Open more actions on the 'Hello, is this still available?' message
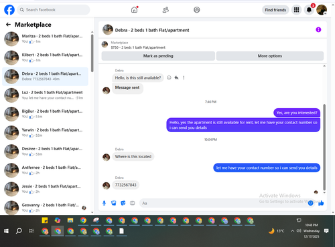This screenshot has height=247, width=335. click(184, 77)
